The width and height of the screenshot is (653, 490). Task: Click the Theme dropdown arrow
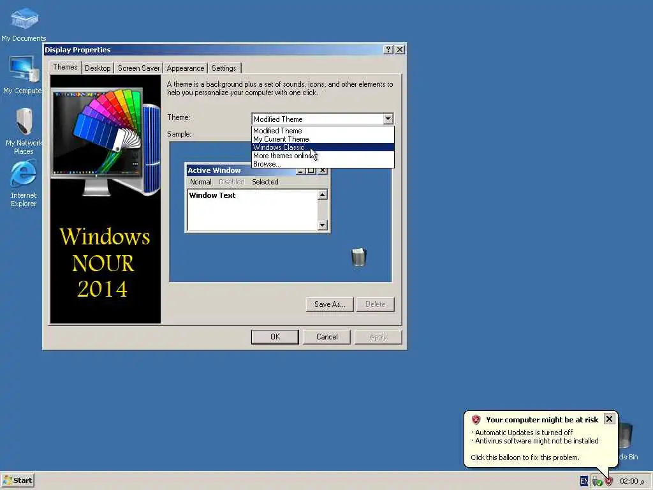click(388, 119)
